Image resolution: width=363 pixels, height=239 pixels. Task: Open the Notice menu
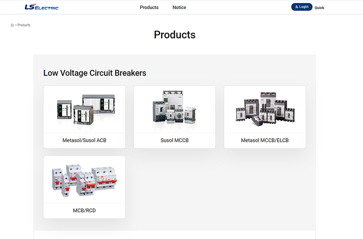[x=179, y=7]
